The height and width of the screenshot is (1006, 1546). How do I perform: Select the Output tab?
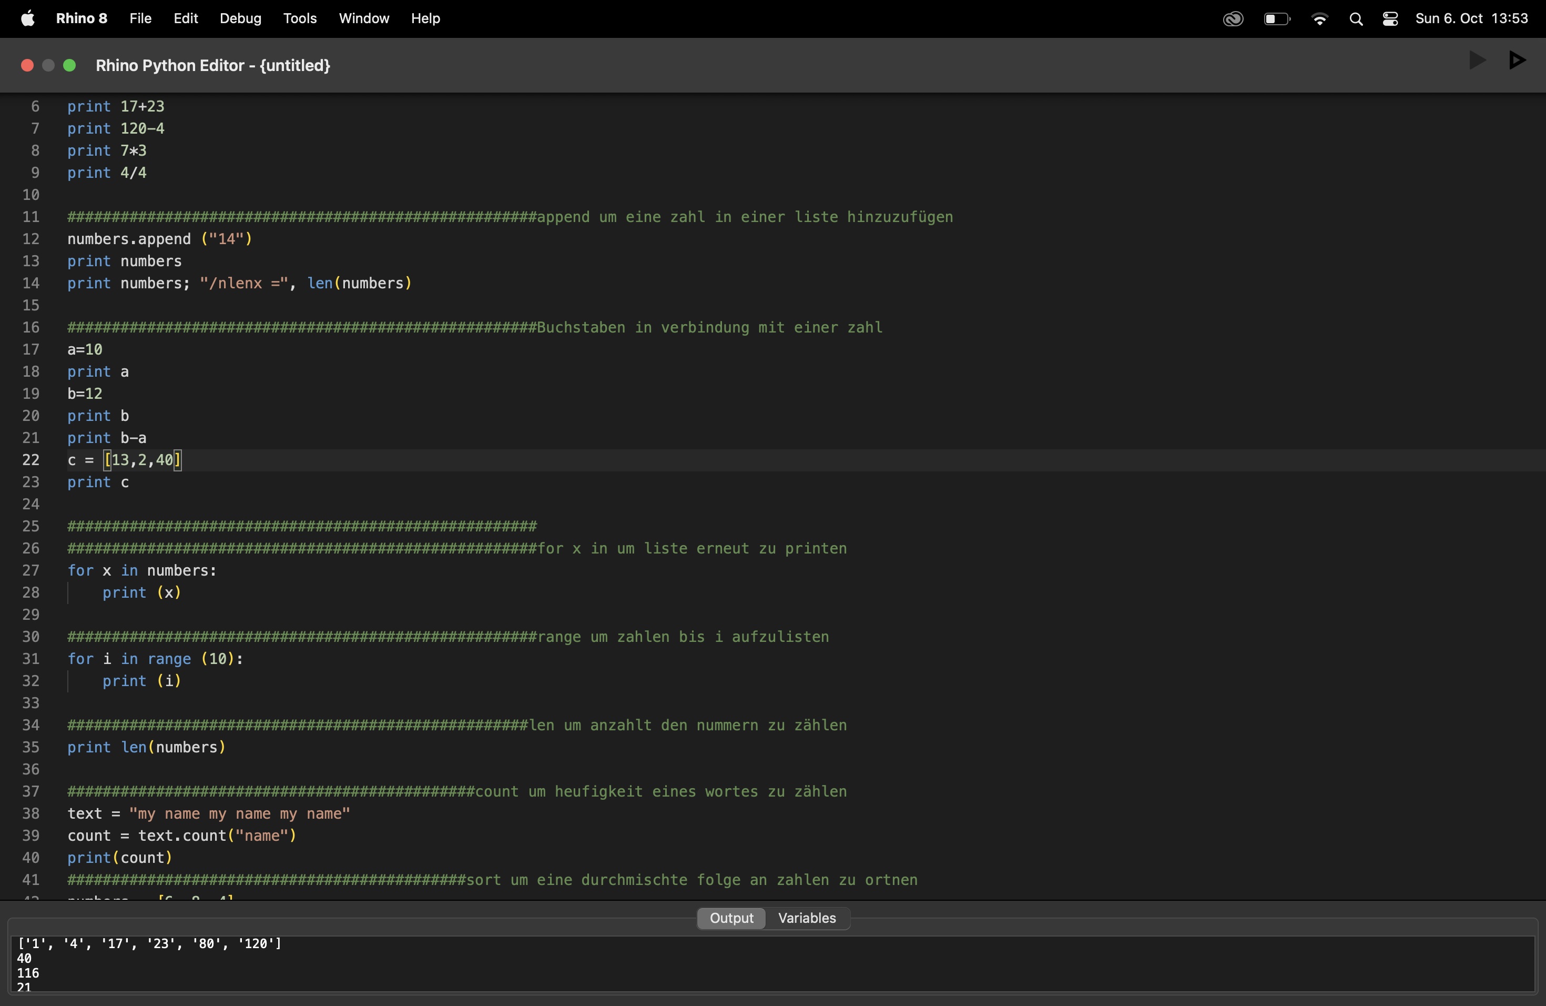pyautogui.click(x=731, y=918)
